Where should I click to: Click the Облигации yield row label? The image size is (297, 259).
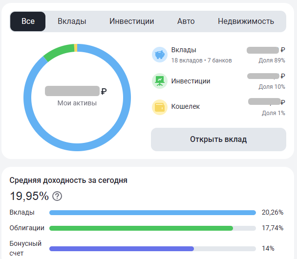point(27,228)
